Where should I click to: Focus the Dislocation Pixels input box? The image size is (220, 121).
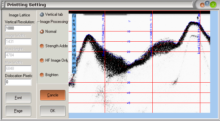point(18,82)
